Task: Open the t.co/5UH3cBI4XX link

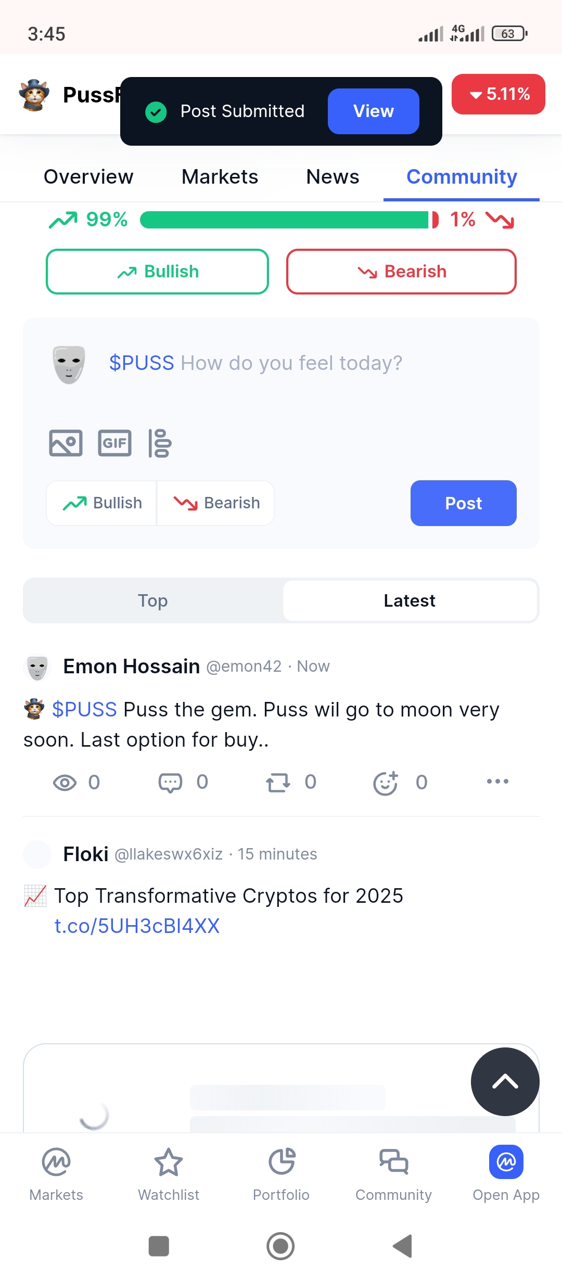Action: [x=137, y=926]
